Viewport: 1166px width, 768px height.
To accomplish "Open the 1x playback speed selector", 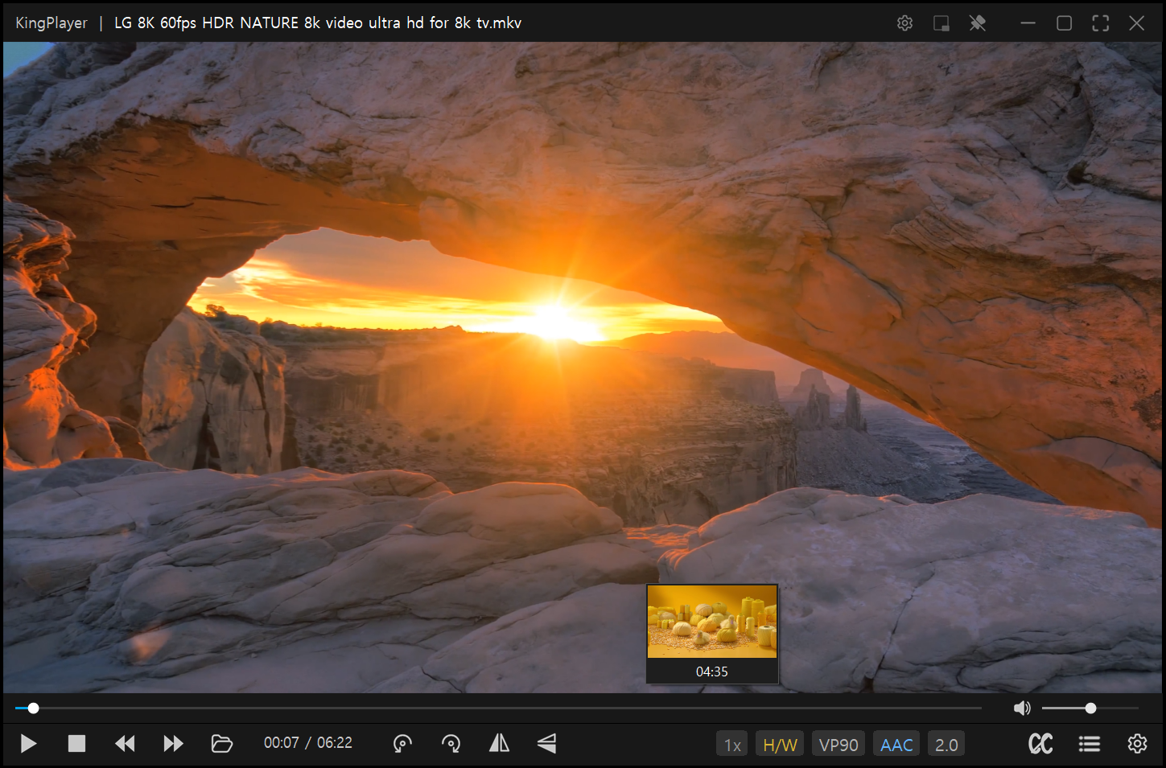I will (x=732, y=745).
